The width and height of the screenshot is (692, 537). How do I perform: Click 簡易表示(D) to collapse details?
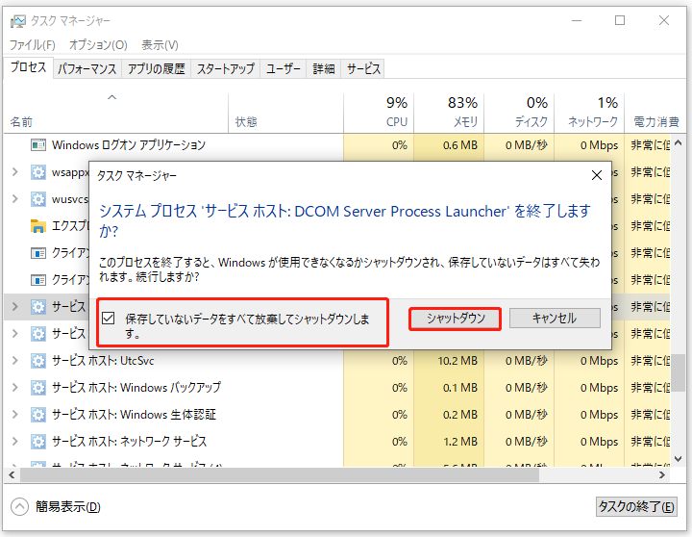coord(68,507)
